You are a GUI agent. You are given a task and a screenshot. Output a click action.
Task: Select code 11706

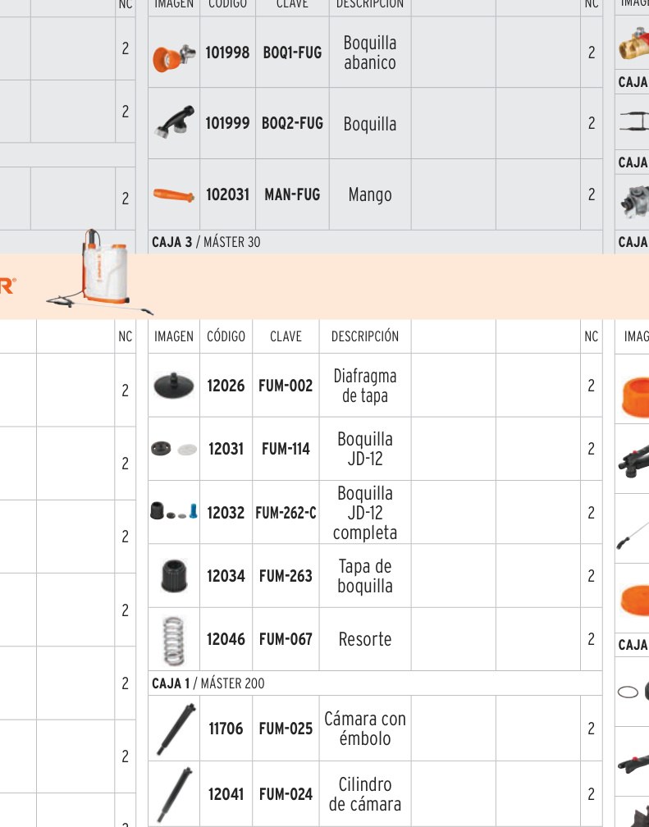point(226,729)
